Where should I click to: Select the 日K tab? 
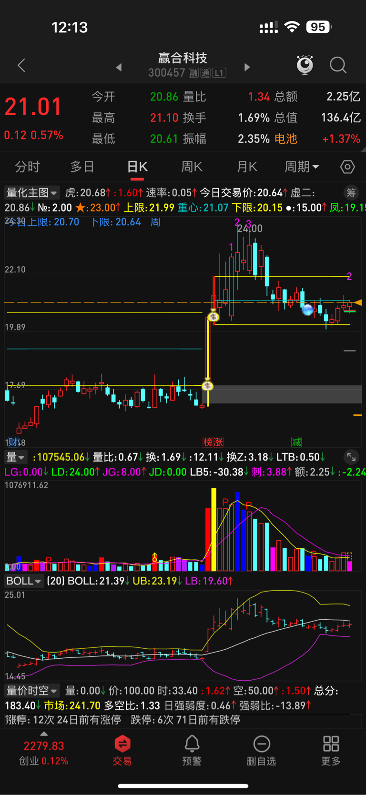(137, 167)
